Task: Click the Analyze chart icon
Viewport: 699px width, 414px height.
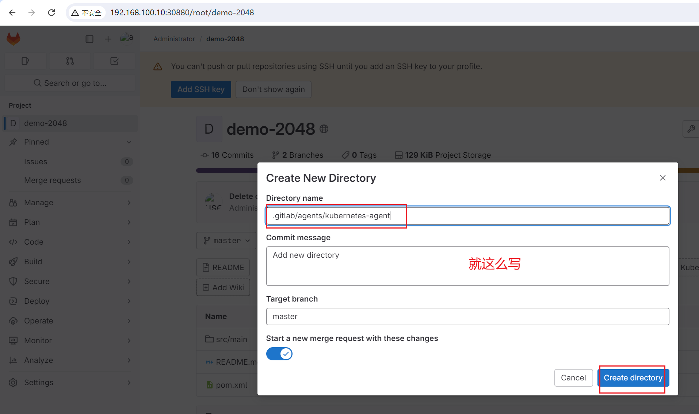Action: click(13, 360)
